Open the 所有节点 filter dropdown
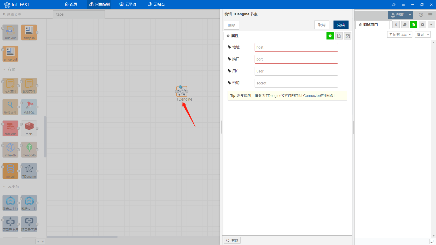This screenshot has height=245, width=436. pyautogui.click(x=400, y=34)
